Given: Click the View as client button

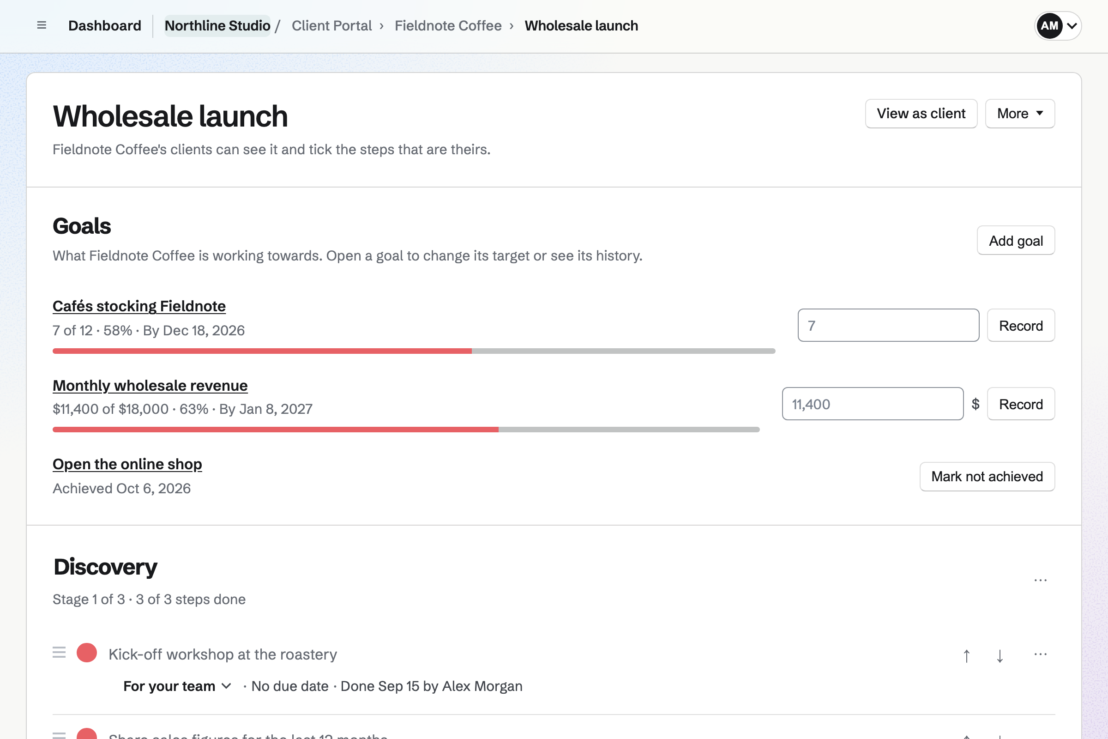Looking at the screenshot, I should pyautogui.click(x=921, y=114).
